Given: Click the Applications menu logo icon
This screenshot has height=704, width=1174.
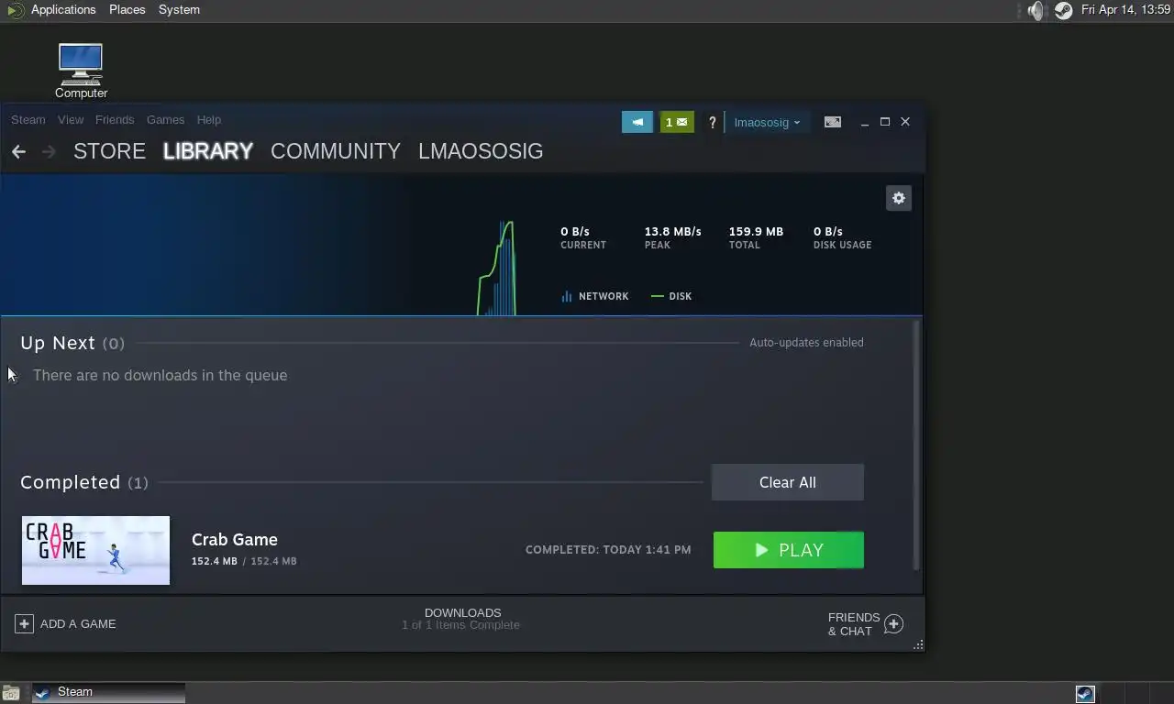Looking at the screenshot, I should [15, 10].
